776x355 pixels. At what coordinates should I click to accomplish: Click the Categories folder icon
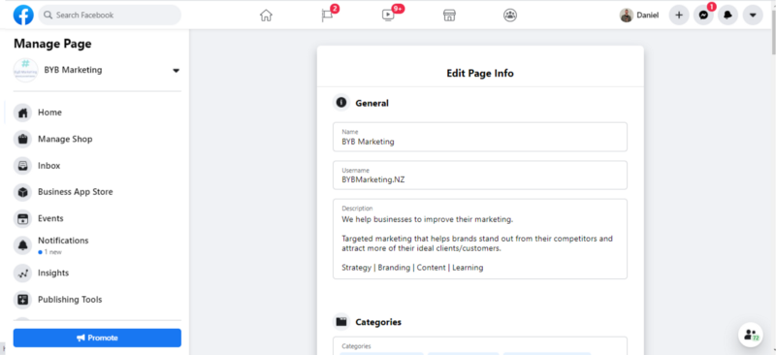341,322
